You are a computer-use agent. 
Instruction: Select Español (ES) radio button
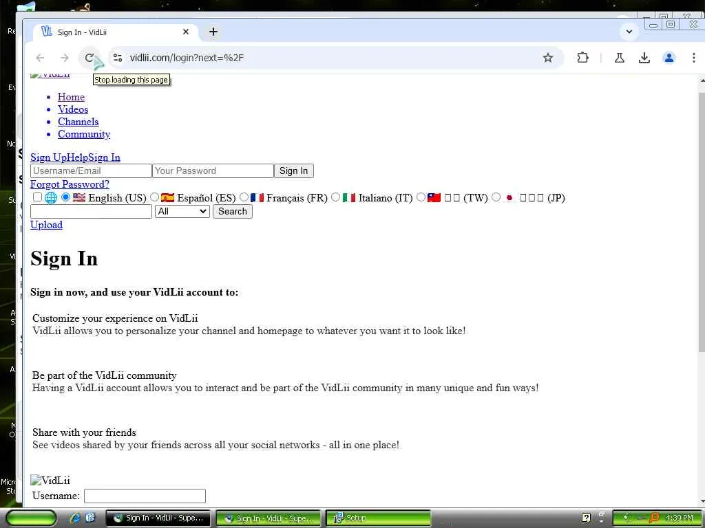click(154, 197)
